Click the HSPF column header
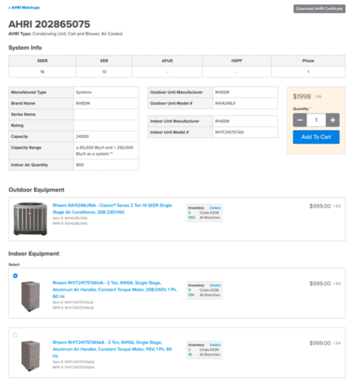354x388 pixels. click(237, 60)
